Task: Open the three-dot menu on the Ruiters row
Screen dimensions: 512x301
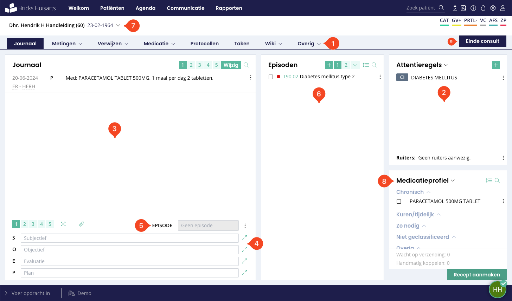Action: tap(503, 158)
